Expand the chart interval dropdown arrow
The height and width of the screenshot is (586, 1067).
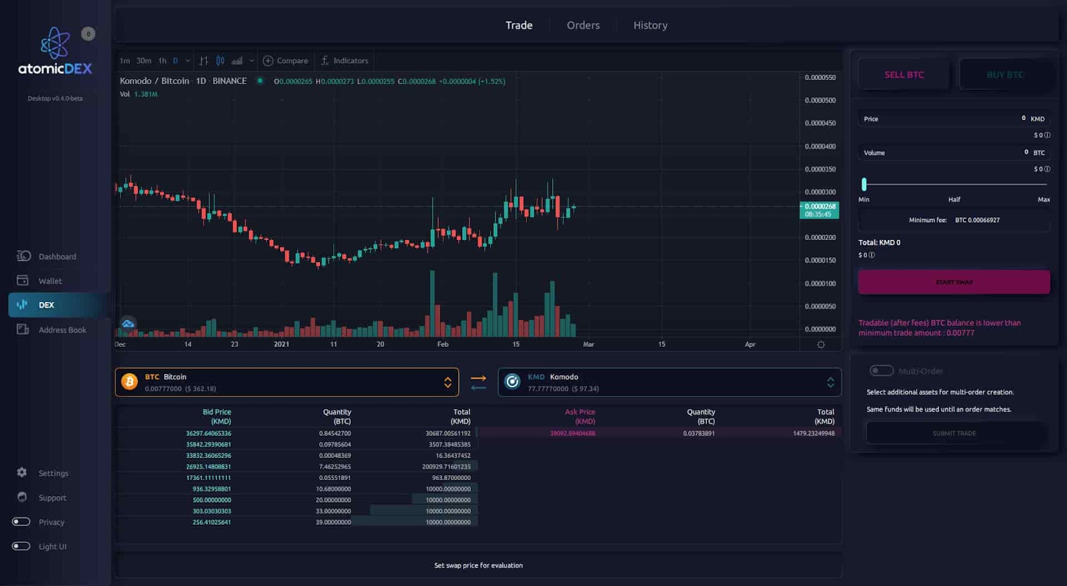click(x=187, y=61)
